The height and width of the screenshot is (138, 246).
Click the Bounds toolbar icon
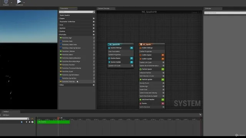tap(6, 2)
